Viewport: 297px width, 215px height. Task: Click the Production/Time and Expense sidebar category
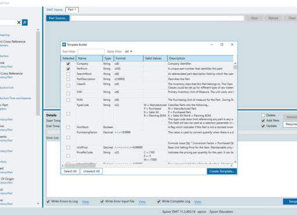click(x=16, y=98)
